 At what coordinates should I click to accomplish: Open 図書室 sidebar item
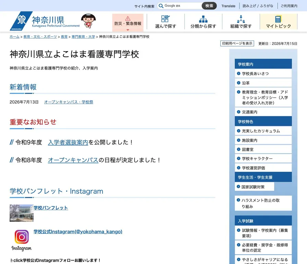(x=263, y=149)
